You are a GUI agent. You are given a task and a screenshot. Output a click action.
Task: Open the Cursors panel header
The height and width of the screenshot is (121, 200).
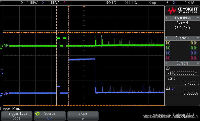[182, 63]
